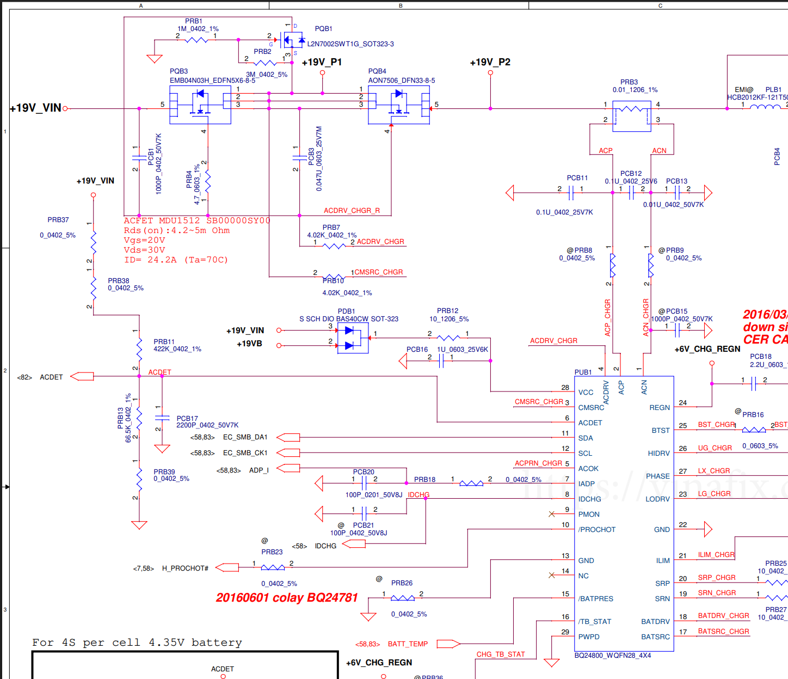Click the PLB1 inductor coil symbol
This screenshot has width=788, height=679.
765,107
